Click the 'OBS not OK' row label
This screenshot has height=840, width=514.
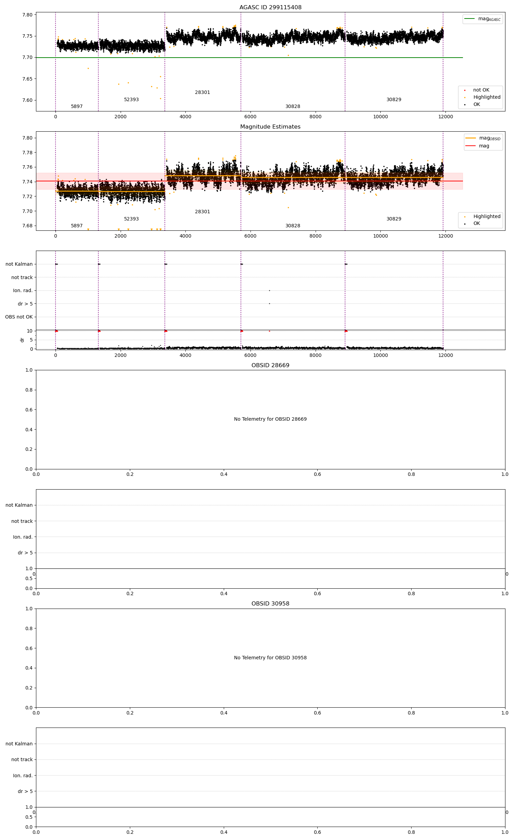tap(19, 317)
